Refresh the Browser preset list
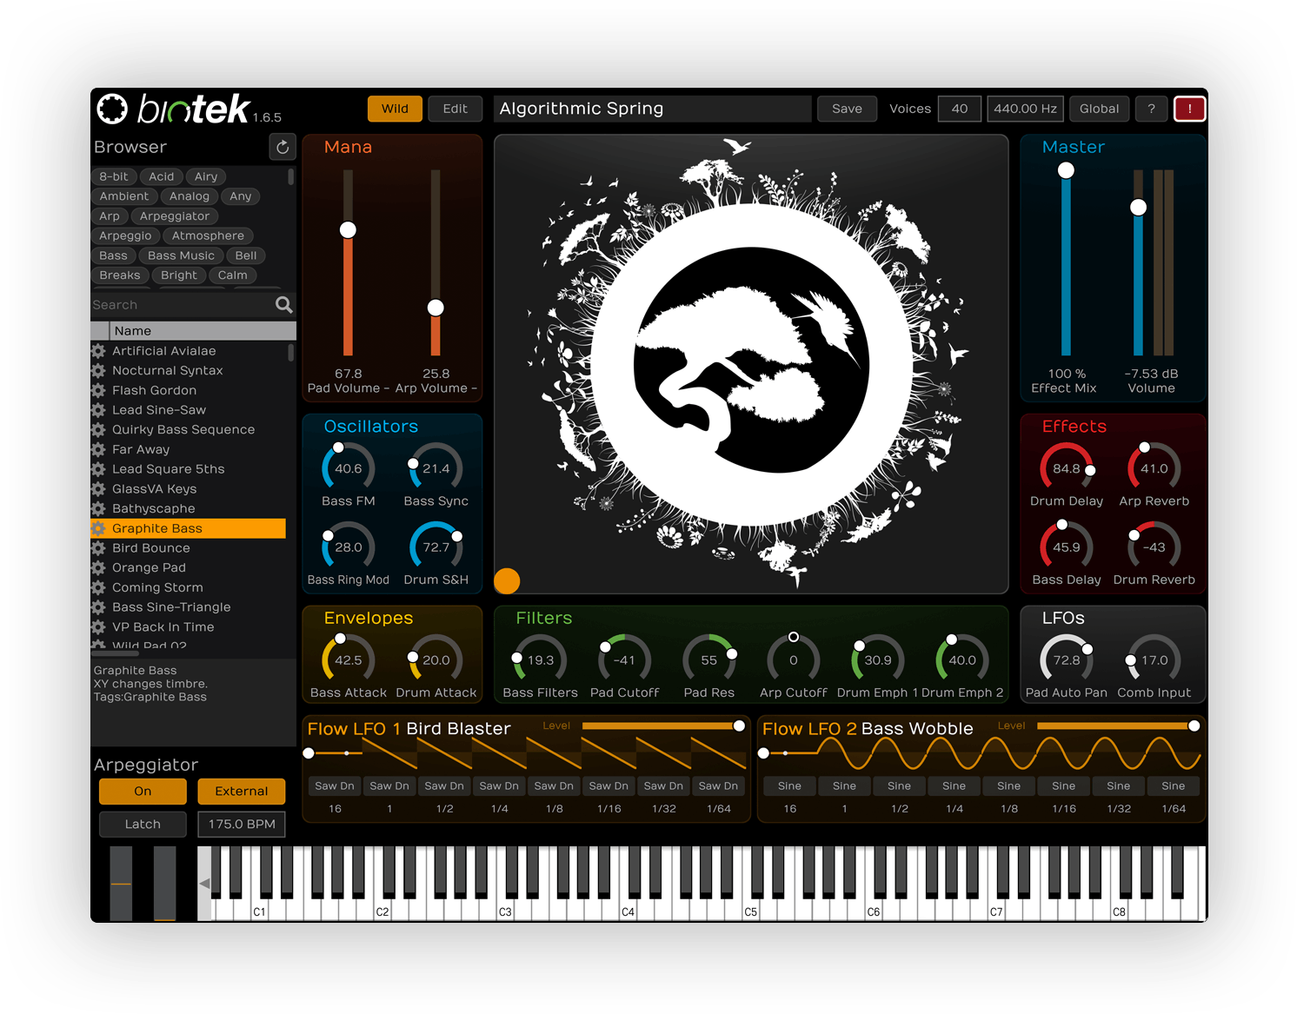The width and height of the screenshot is (1297, 1014). [x=283, y=147]
